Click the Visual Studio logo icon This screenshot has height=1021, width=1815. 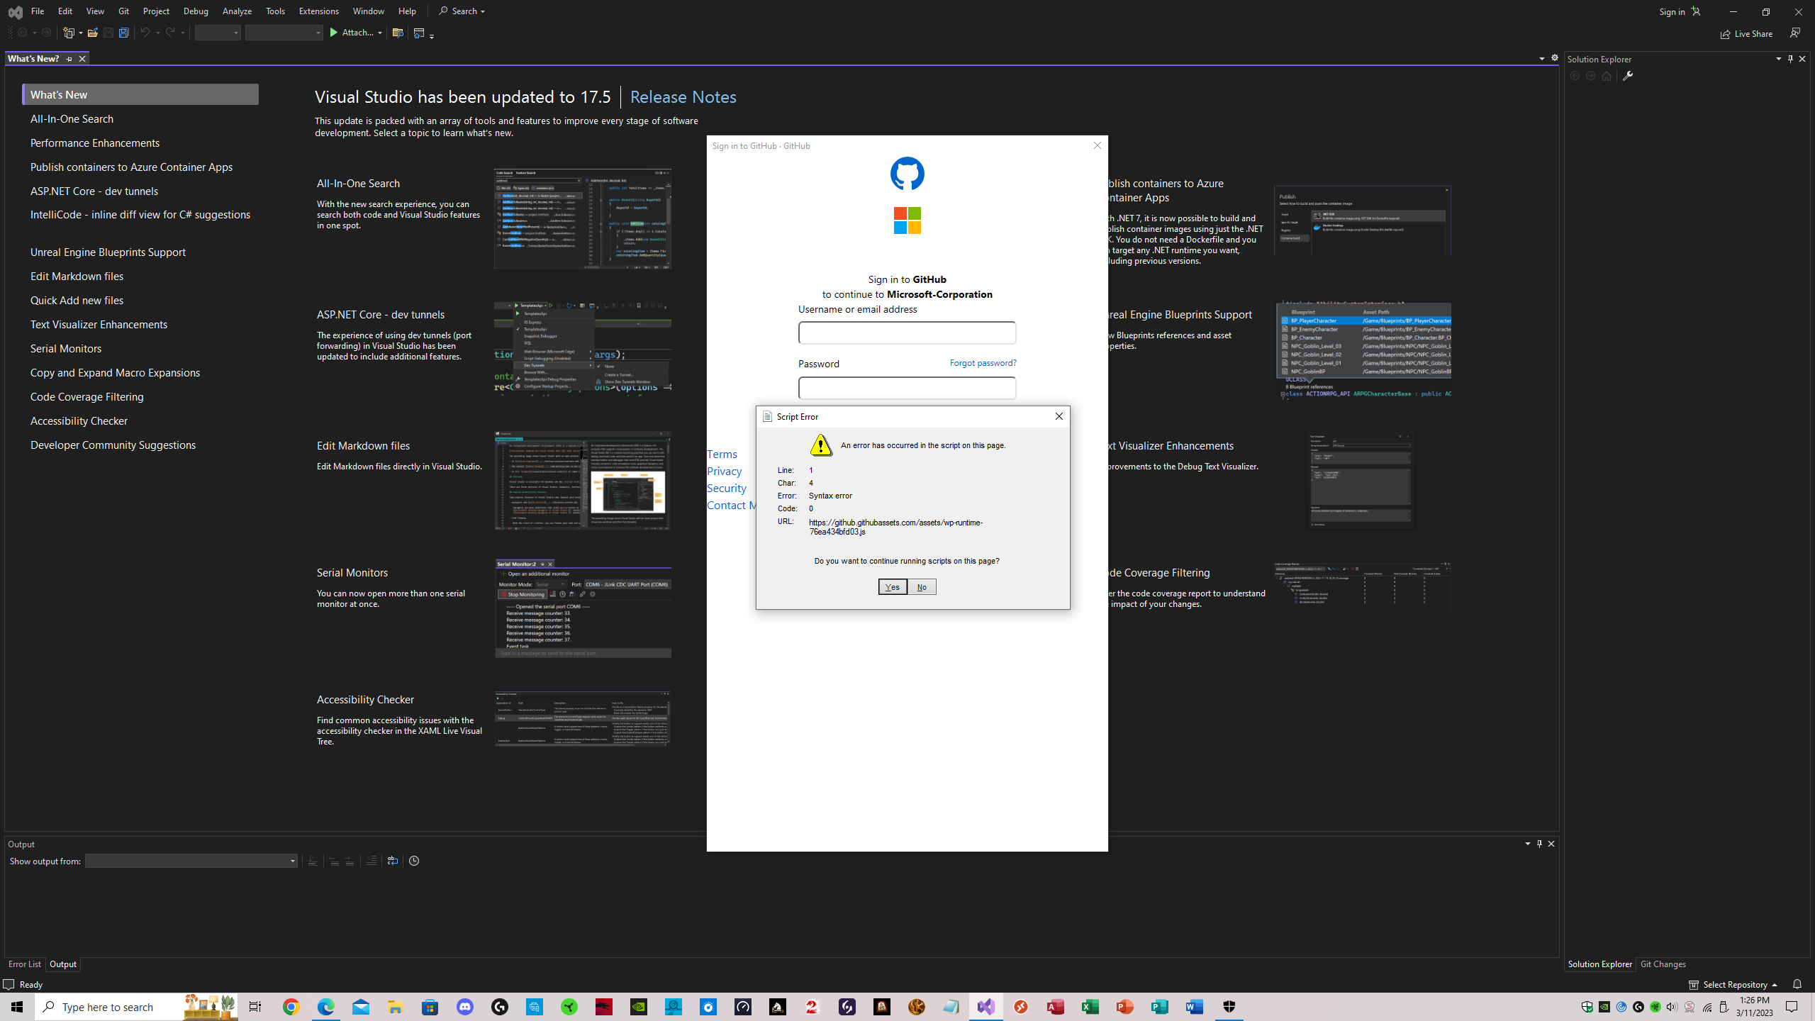[15, 12]
